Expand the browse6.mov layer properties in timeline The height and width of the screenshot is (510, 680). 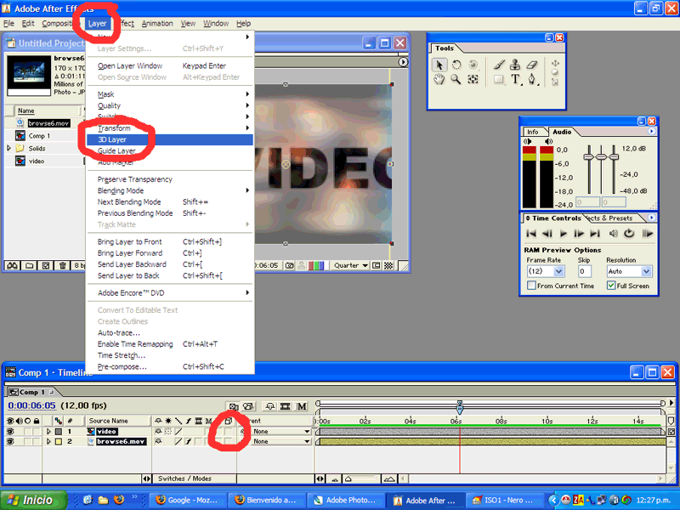pos(48,441)
